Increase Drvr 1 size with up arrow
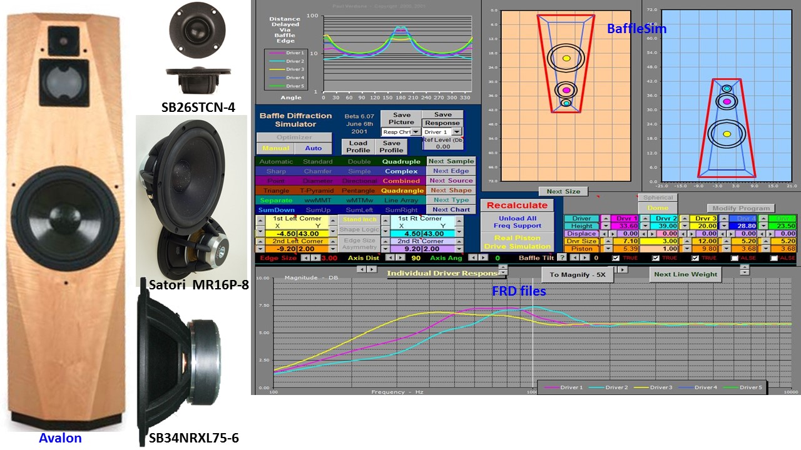 click(x=608, y=241)
